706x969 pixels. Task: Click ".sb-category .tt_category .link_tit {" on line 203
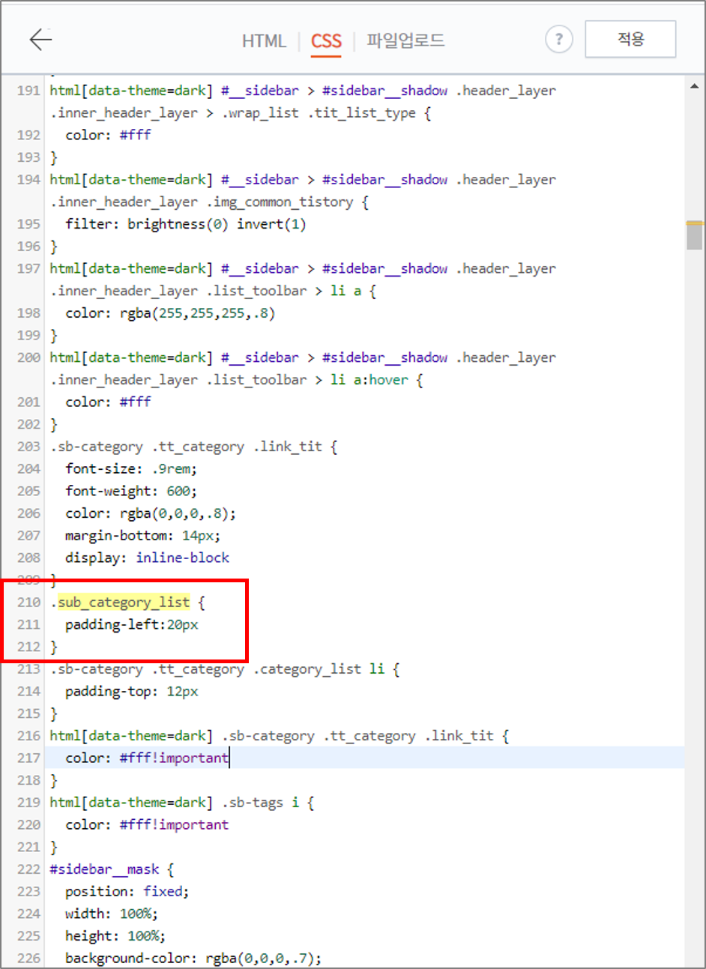pos(193,447)
